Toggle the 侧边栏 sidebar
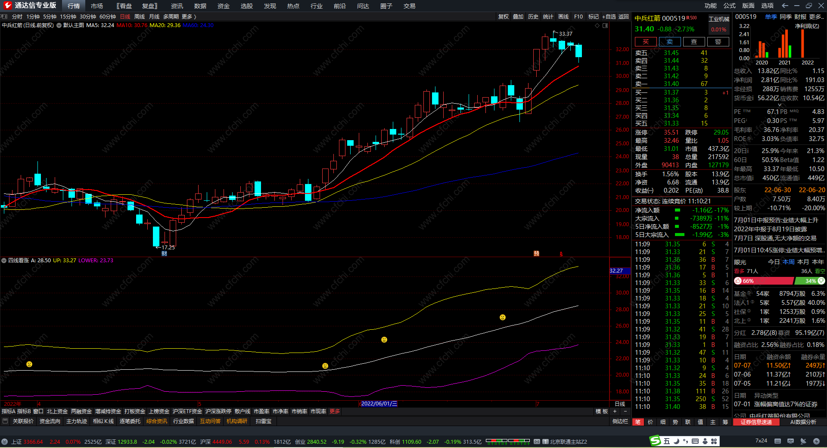 click(x=620, y=422)
